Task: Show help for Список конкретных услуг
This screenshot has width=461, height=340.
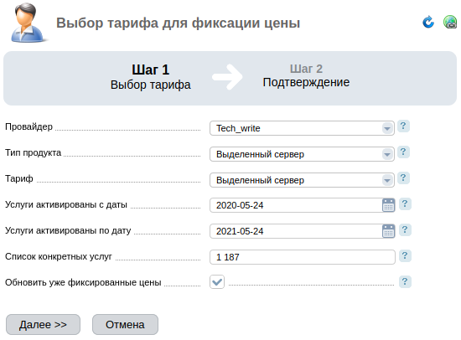Action: [x=405, y=256]
